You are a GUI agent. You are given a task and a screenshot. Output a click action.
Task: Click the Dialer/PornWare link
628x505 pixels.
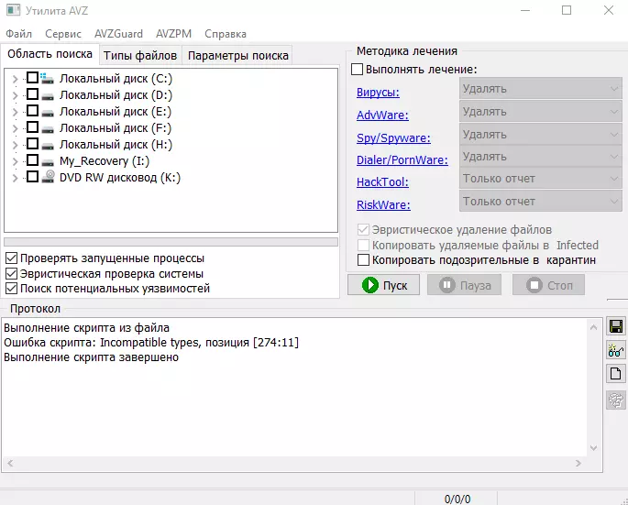[x=402, y=160]
